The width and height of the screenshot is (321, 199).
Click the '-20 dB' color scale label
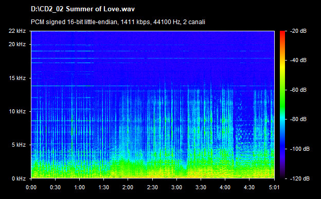pos(298,31)
